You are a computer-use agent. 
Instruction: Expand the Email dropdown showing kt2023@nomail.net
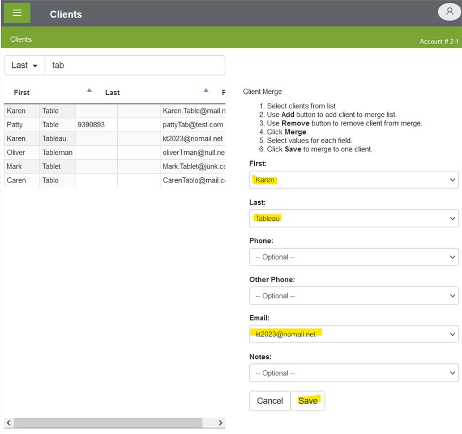pyautogui.click(x=353, y=334)
